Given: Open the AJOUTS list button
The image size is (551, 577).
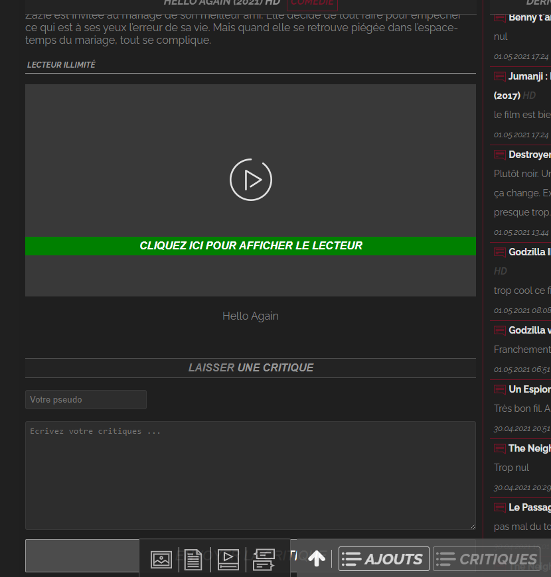Looking at the screenshot, I should click(x=384, y=559).
